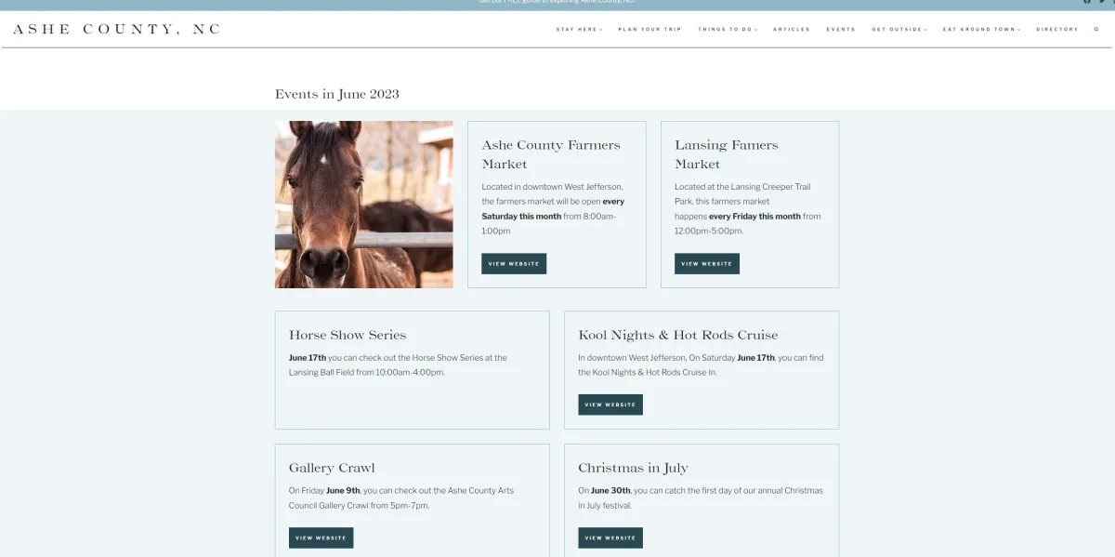View website for Kool Nights & Hot Rods Cruise
1115x557 pixels.
pyautogui.click(x=610, y=404)
